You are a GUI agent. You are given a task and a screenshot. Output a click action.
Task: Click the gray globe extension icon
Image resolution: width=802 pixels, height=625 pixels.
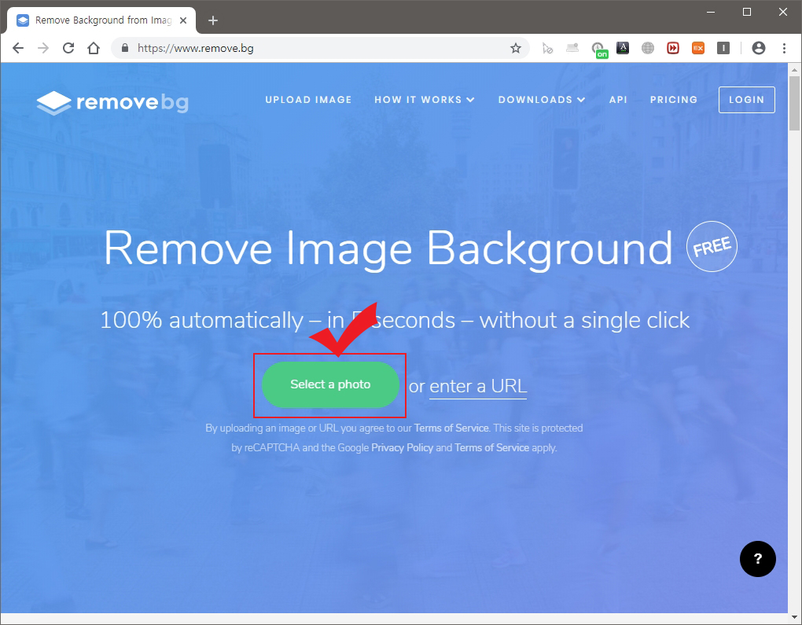click(648, 48)
